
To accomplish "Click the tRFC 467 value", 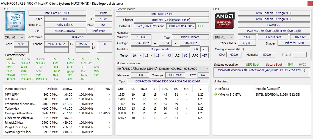I will tap(204, 55).
